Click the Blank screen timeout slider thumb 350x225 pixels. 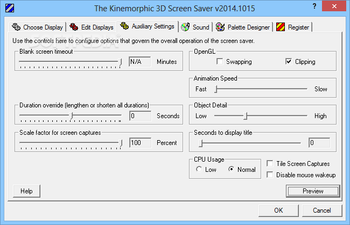click(120, 62)
